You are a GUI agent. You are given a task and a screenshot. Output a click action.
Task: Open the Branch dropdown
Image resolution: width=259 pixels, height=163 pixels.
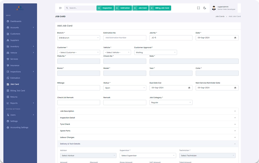click(x=78, y=38)
